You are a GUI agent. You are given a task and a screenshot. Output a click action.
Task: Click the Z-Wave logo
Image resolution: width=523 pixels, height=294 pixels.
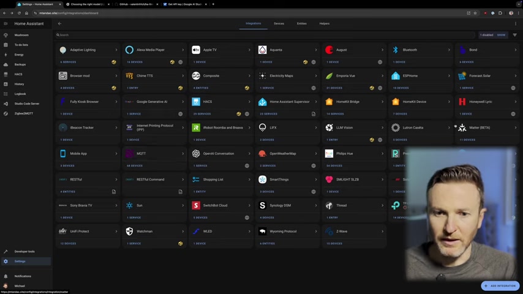click(329, 232)
